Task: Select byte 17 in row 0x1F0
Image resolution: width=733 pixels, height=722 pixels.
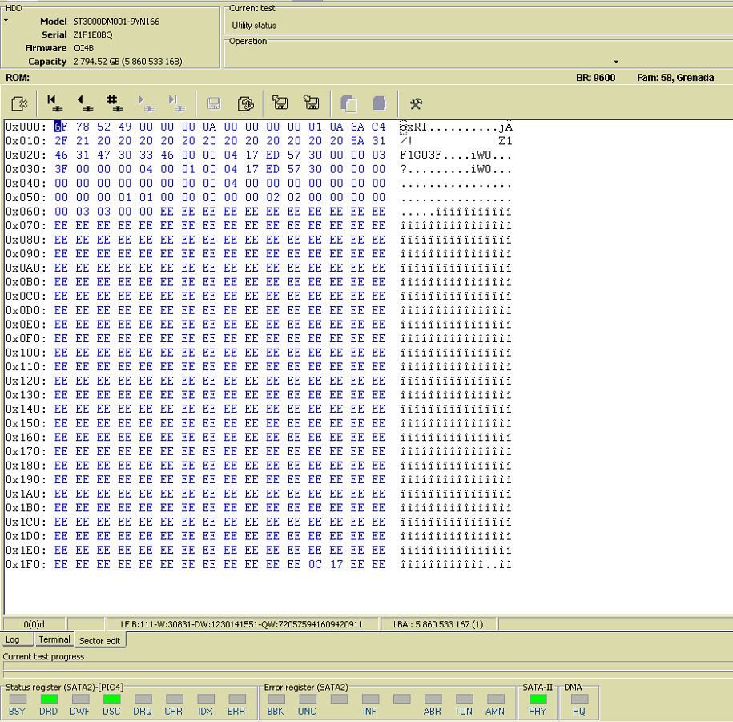Action: click(x=336, y=564)
